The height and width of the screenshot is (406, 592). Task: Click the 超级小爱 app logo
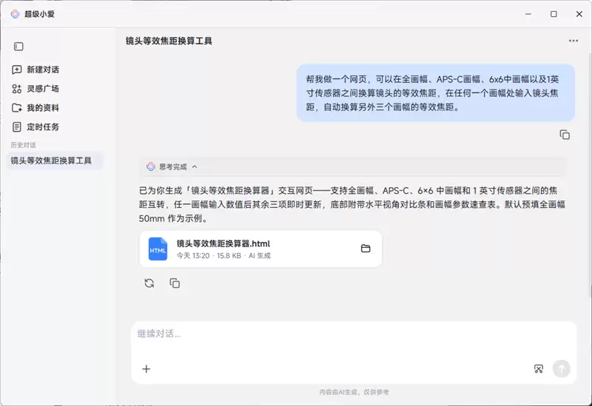15,14
